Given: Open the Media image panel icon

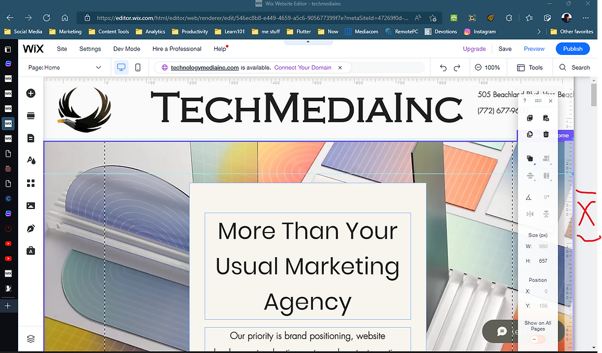Looking at the screenshot, I should [31, 206].
